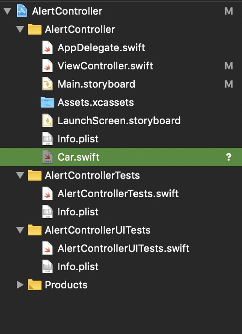Screen dimensions: 242x334
Task: Click the storyboard icon for Main.storyboard
Action: click(x=47, y=84)
